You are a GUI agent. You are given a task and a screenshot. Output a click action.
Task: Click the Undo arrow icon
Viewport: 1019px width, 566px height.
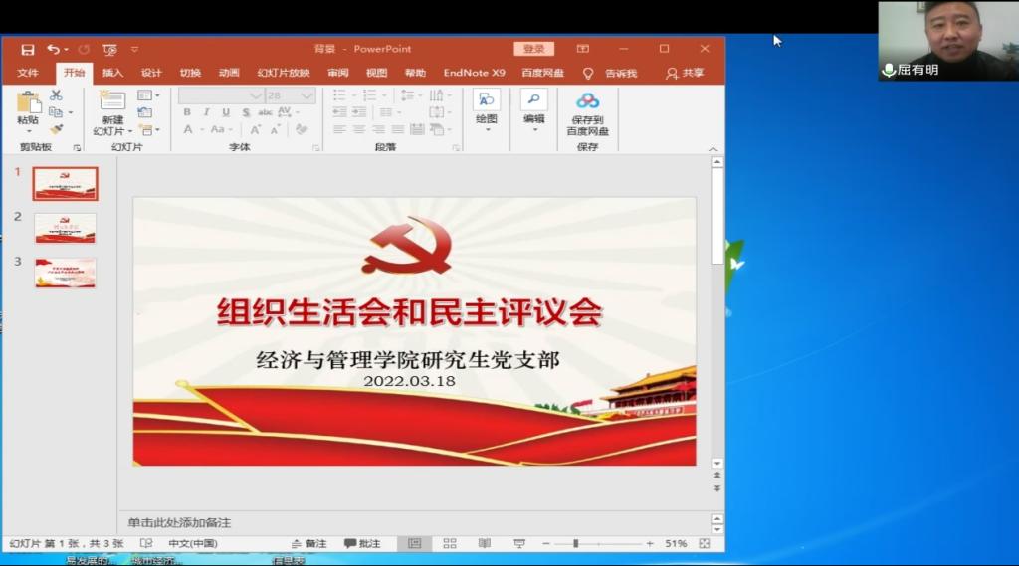pyautogui.click(x=54, y=50)
